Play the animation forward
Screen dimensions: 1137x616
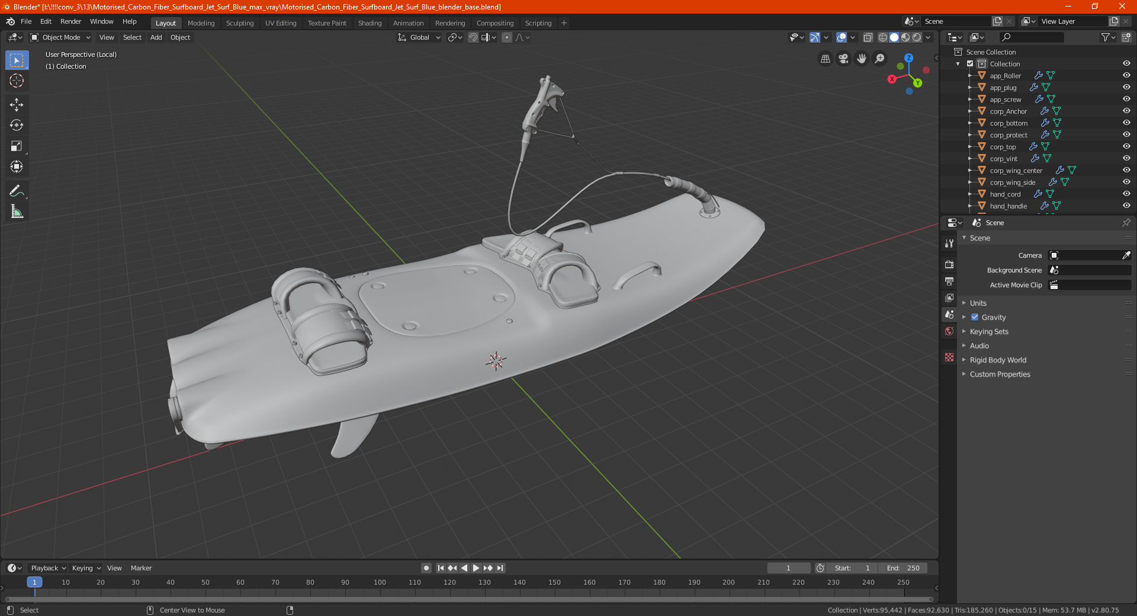[x=476, y=568]
